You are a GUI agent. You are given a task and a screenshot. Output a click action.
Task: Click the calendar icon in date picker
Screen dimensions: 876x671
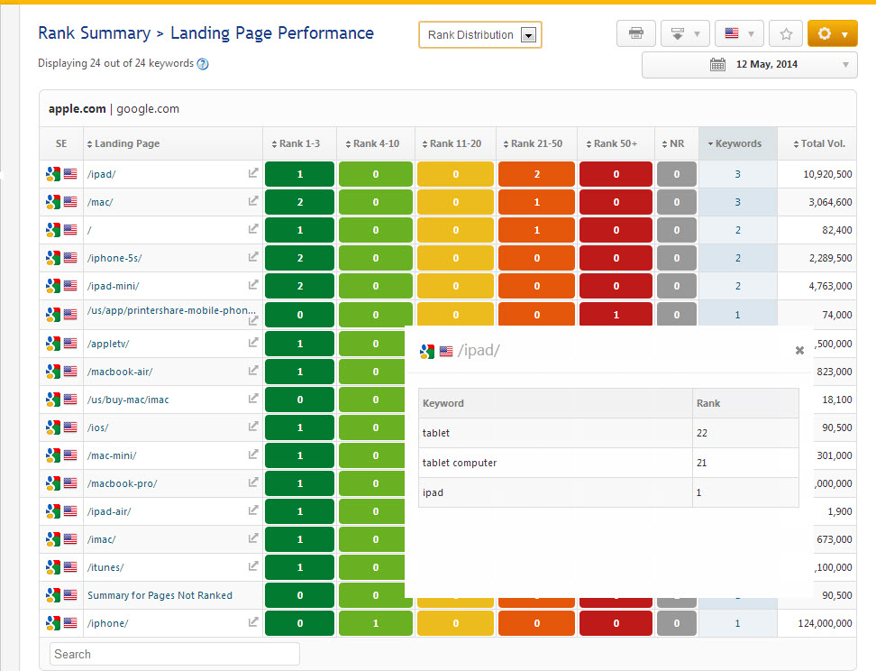click(x=717, y=64)
